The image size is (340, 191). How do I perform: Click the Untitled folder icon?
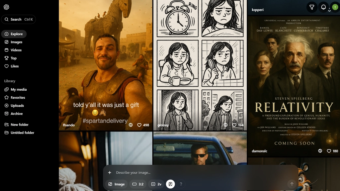(7, 133)
